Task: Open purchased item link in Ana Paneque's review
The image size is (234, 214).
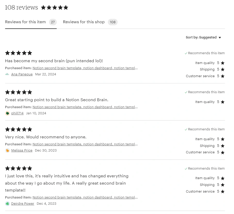Action: tap(85, 68)
